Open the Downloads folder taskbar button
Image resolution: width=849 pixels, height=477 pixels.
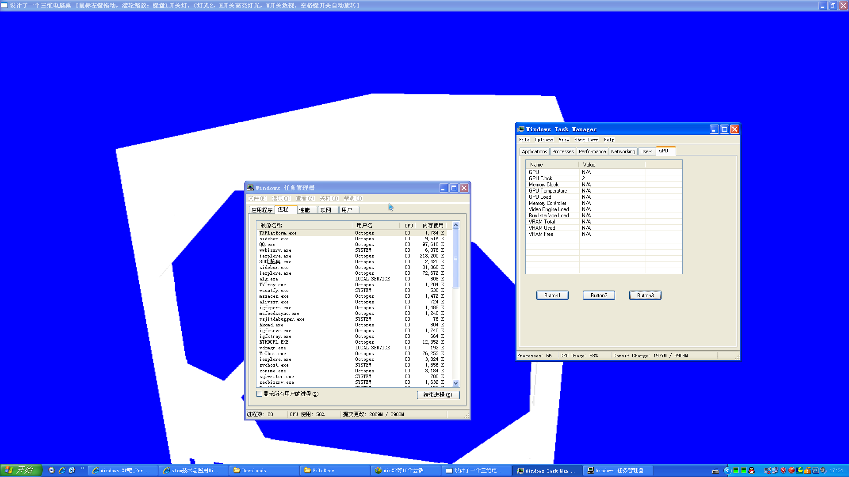(x=264, y=470)
